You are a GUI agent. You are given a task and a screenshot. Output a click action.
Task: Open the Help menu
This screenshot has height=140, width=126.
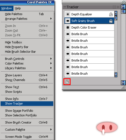coord(18,8)
